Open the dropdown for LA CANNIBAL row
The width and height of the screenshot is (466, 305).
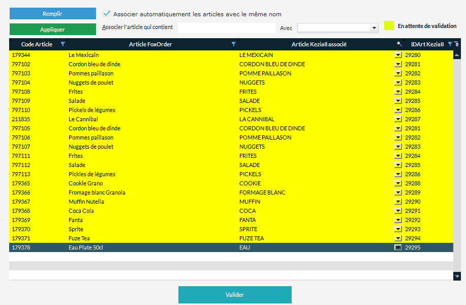398,119
